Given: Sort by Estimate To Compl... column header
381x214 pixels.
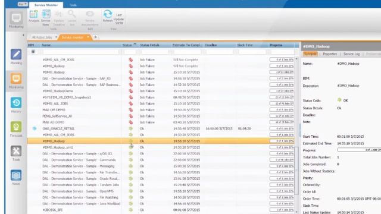Looking at the screenshot, I should click(187, 45).
